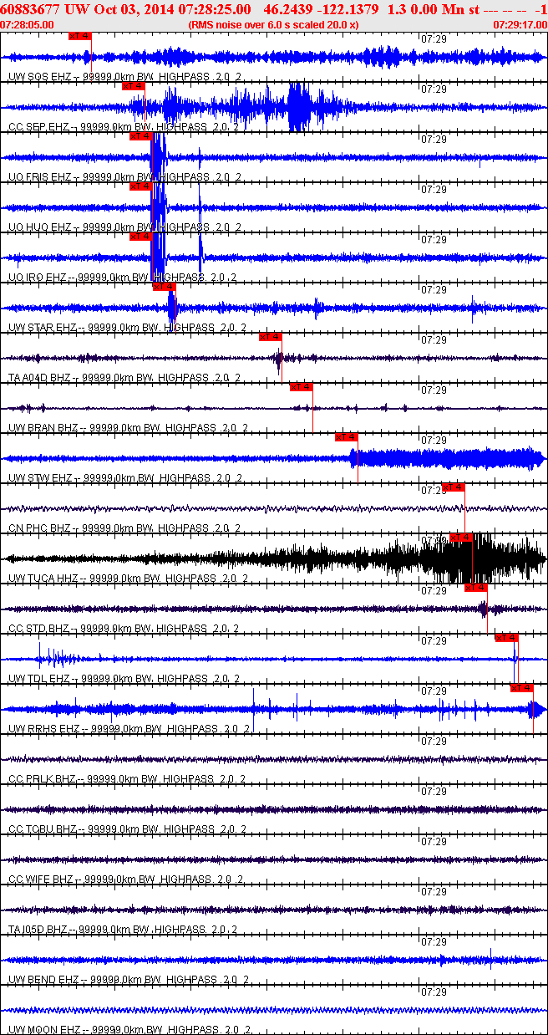Click the '07:29' time mark above CC PRLK trace
548x1035 pixels.
[434, 742]
